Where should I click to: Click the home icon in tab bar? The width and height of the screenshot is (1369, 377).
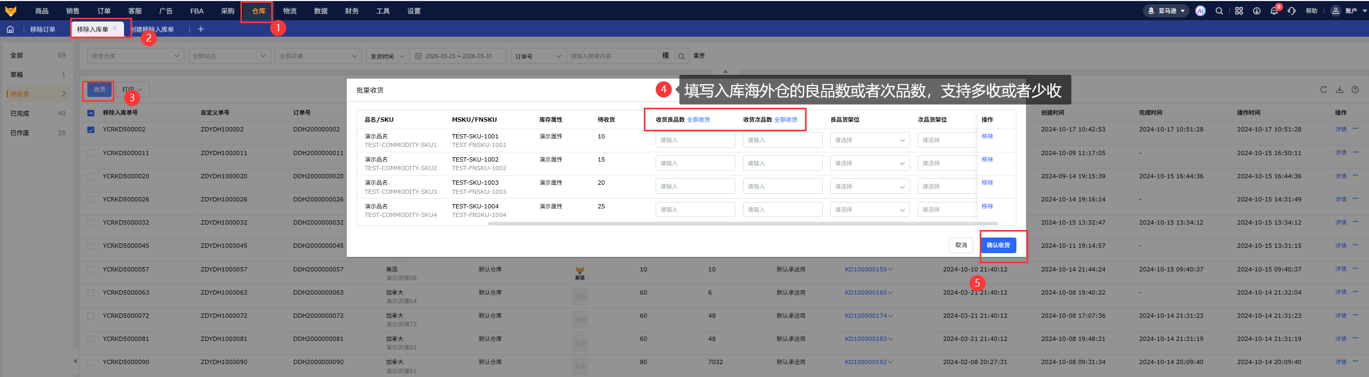click(x=10, y=30)
